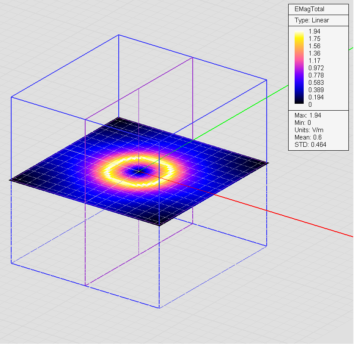The height and width of the screenshot is (344, 354).
Task: Pick the purple inner box top edge
Action: point(166,73)
